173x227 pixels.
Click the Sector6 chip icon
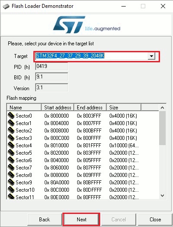[x=11, y=160]
